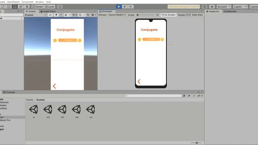Select the UI scene asset
This screenshot has width=258, height=145.
[x=34, y=112]
